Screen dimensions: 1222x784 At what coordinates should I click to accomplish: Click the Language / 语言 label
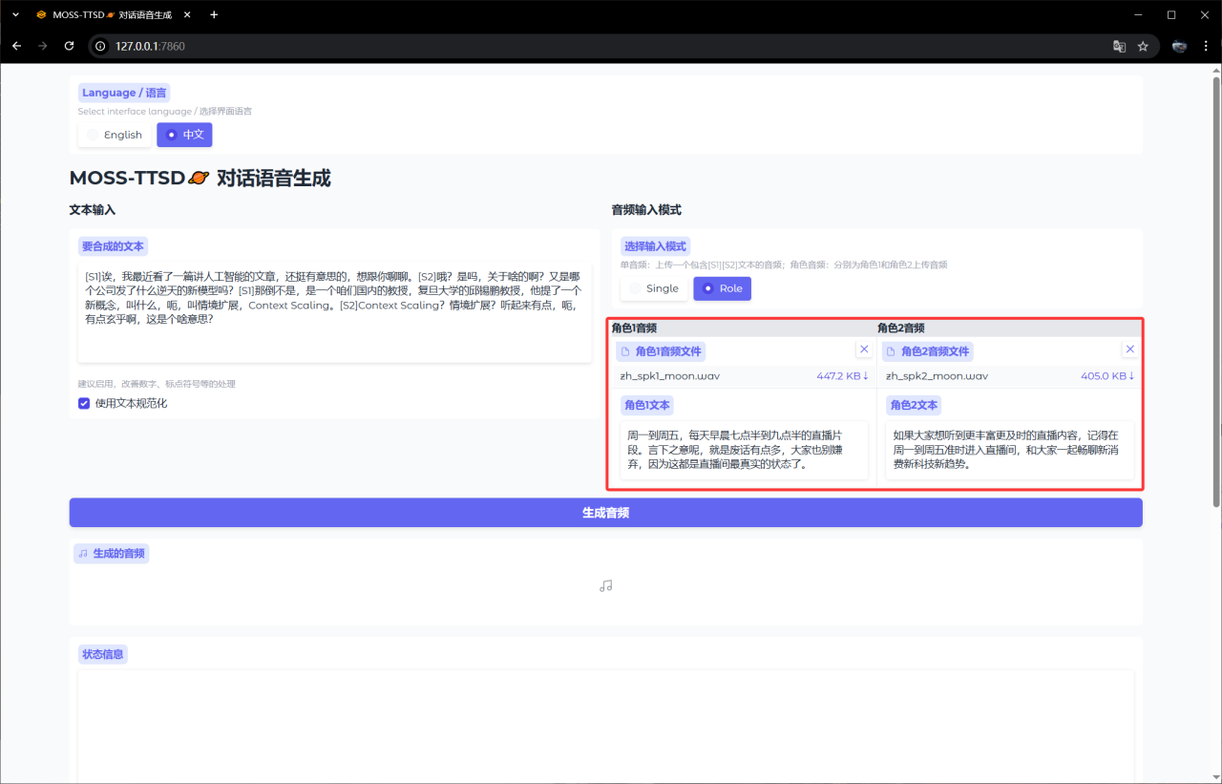[124, 93]
